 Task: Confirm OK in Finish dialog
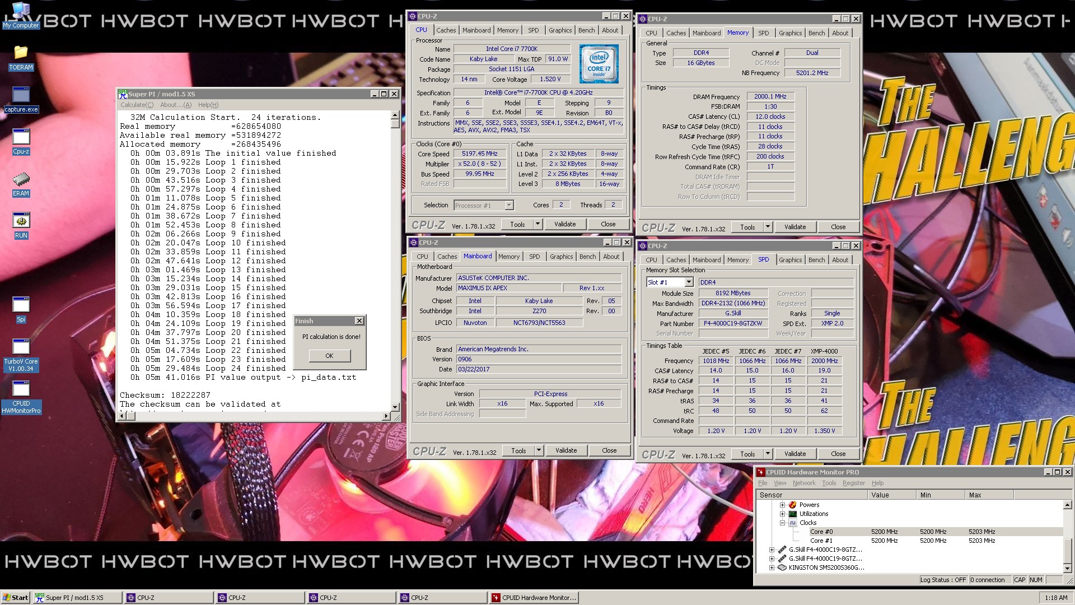tap(329, 356)
